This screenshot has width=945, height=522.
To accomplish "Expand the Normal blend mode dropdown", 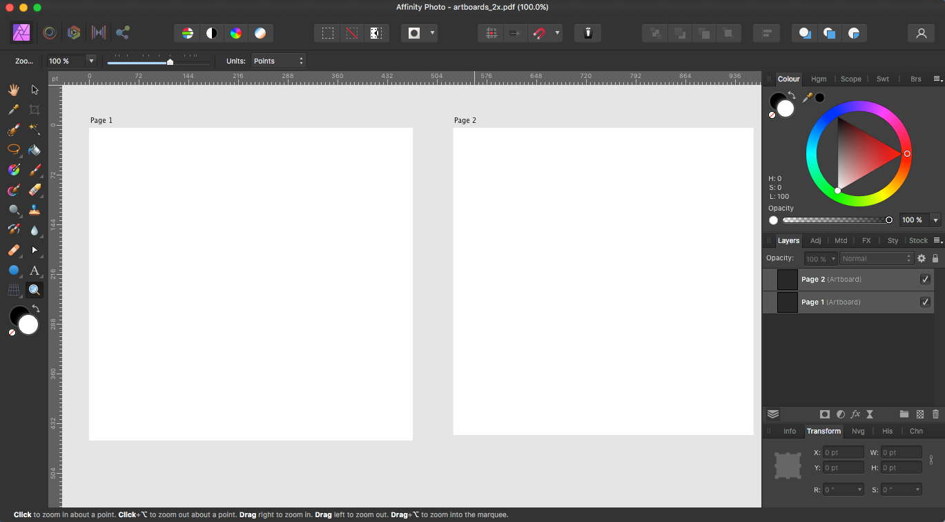I will click(875, 258).
